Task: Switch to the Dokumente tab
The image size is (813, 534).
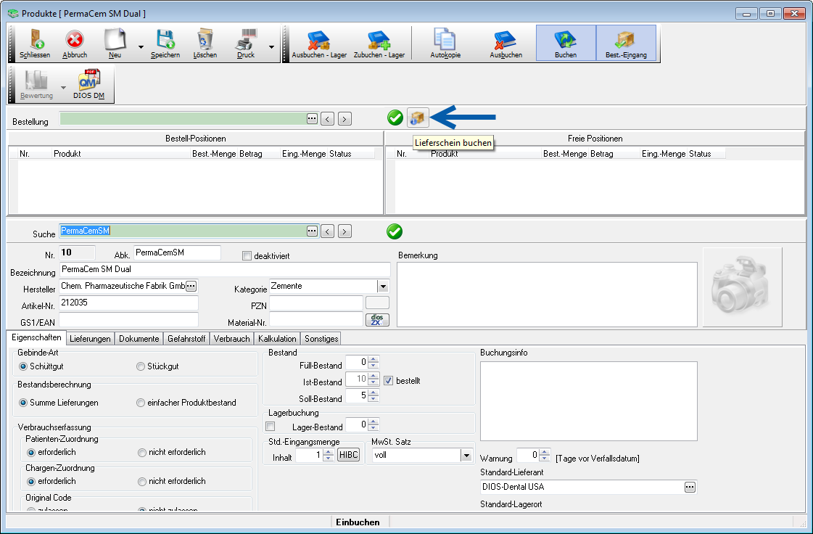Action: pos(139,339)
